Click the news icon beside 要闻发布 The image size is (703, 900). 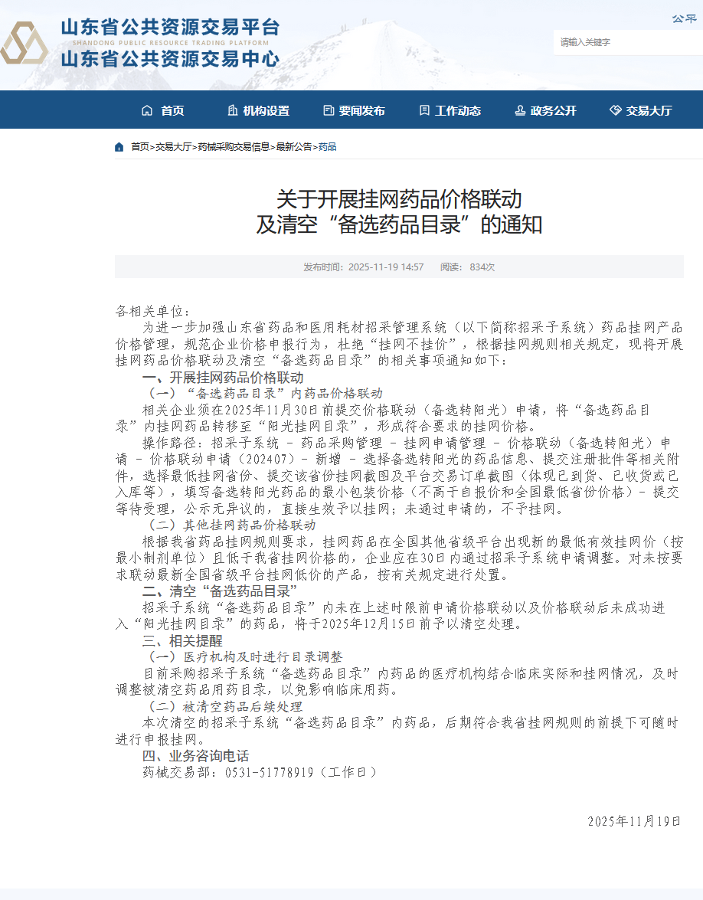(329, 110)
